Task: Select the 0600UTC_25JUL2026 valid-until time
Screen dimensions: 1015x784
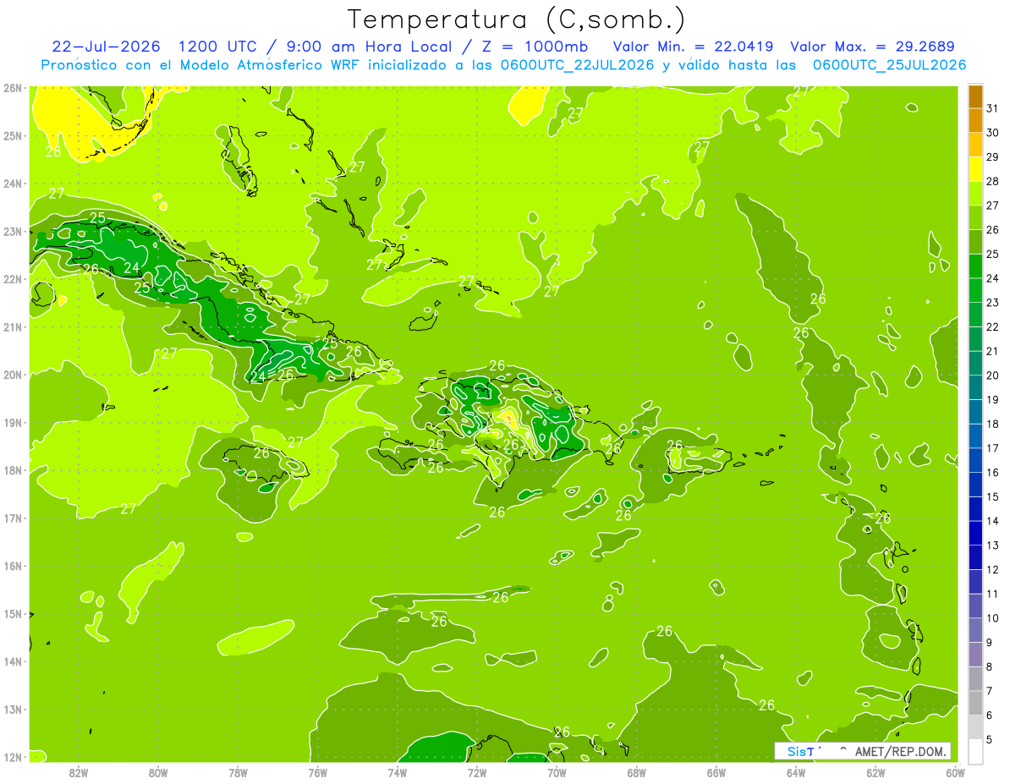Action: [890, 65]
